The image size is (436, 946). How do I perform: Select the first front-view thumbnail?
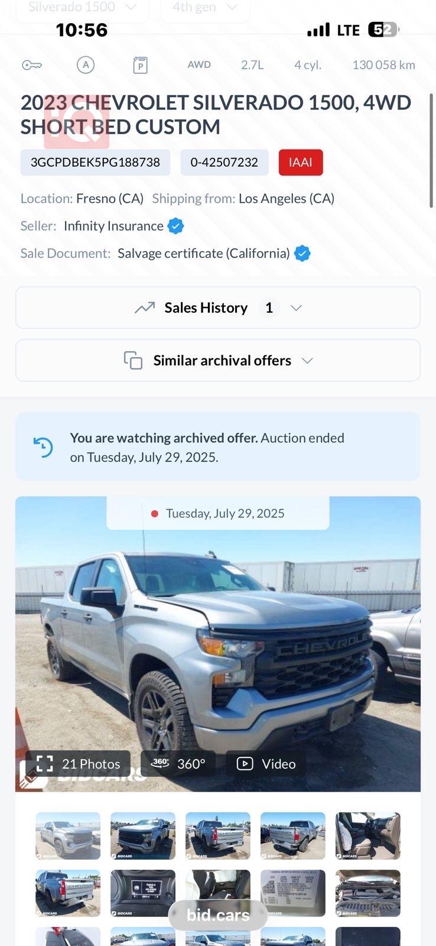tap(68, 835)
